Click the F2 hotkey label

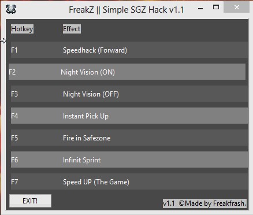pyautogui.click(x=12, y=72)
